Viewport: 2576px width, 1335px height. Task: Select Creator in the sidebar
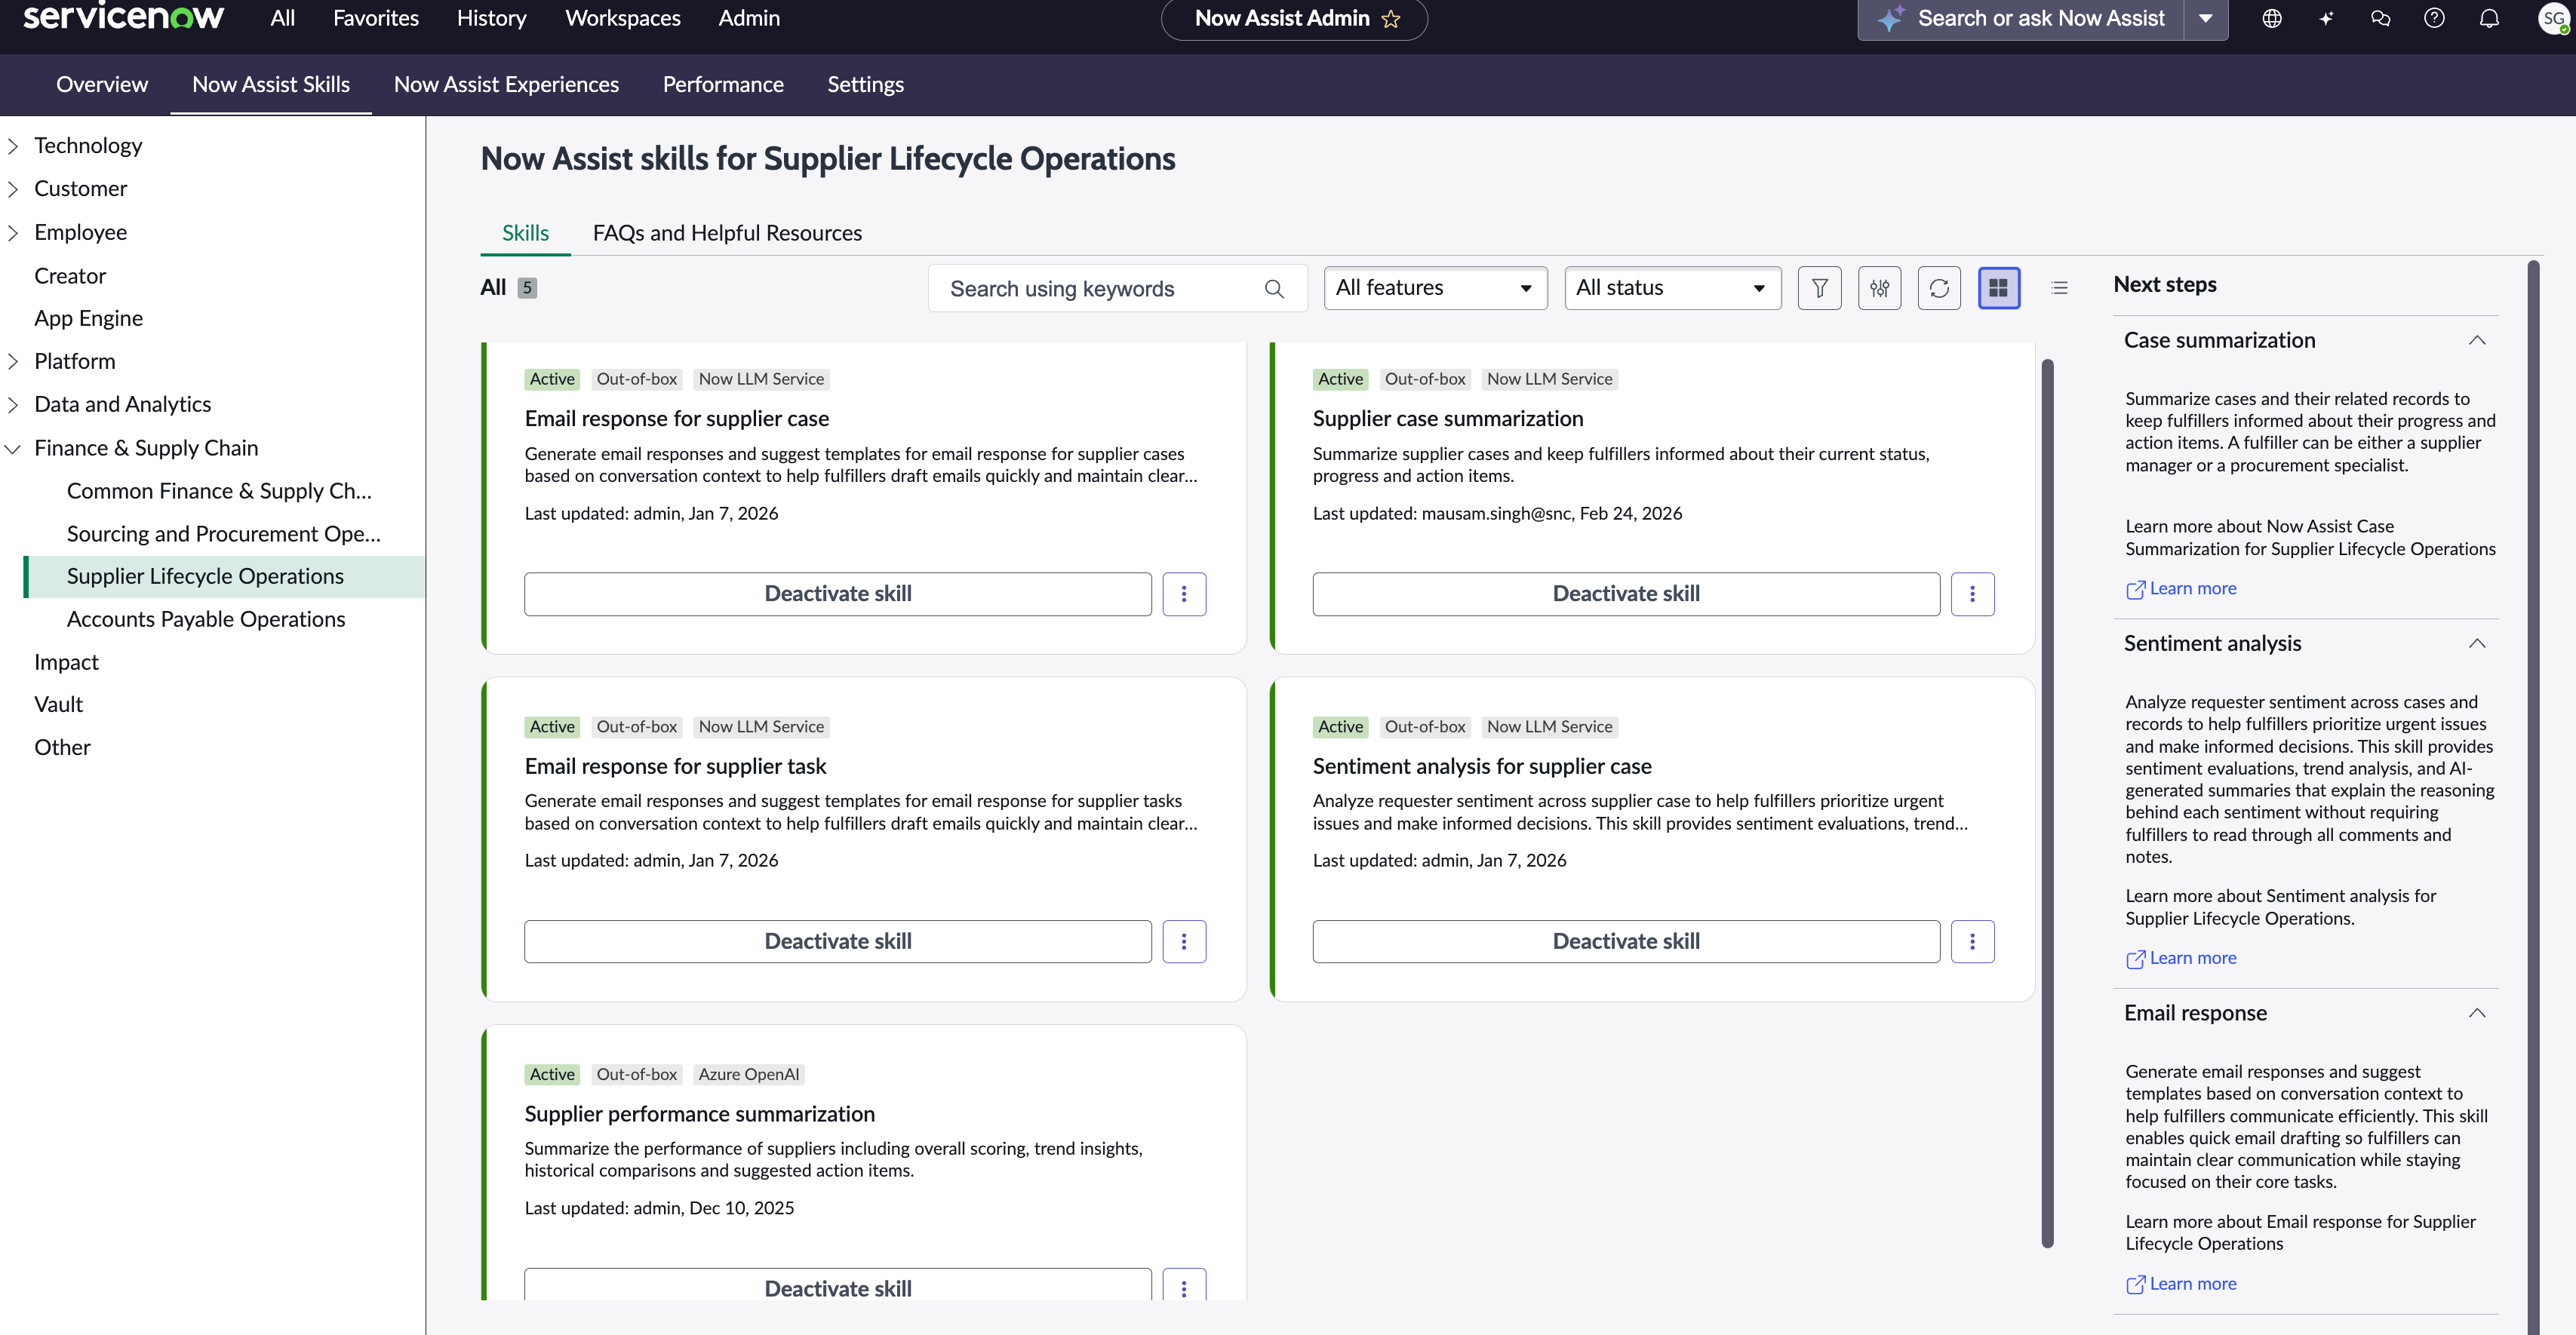(70, 276)
